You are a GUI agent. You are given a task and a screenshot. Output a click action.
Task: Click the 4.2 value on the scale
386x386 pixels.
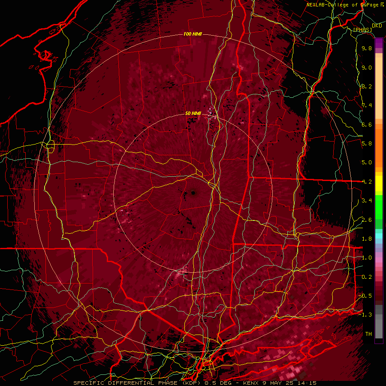pyautogui.click(x=367, y=182)
